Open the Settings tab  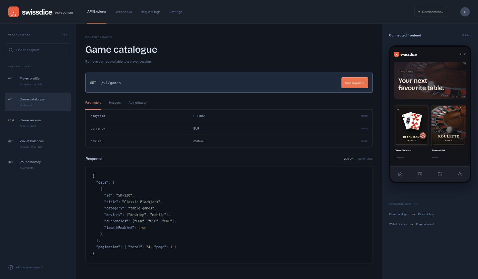pyautogui.click(x=176, y=12)
